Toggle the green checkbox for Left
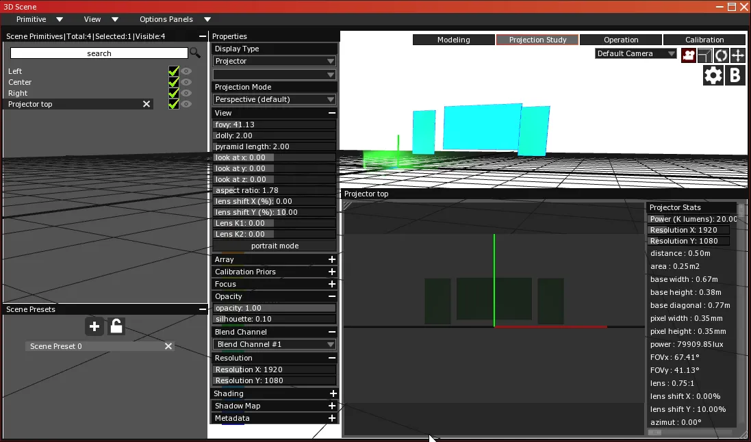751x442 pixels. click(173, 71)
